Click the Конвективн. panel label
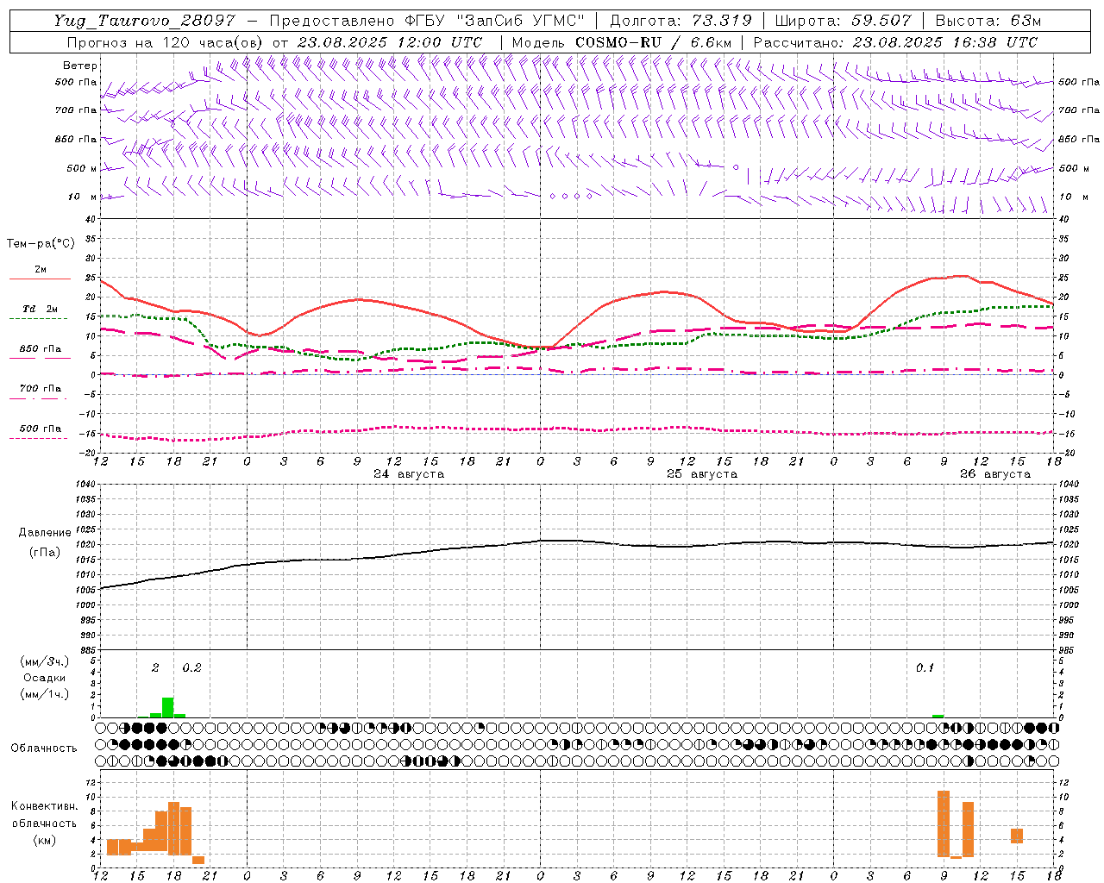The height and width of the screenshot is (883, 1104). click(x=45, y=806)
